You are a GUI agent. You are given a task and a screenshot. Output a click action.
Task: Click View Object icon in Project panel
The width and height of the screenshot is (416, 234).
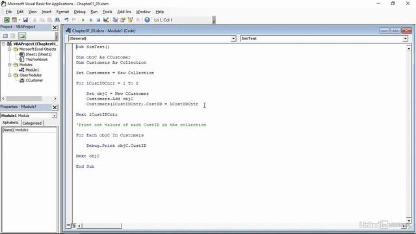(13, 36)
